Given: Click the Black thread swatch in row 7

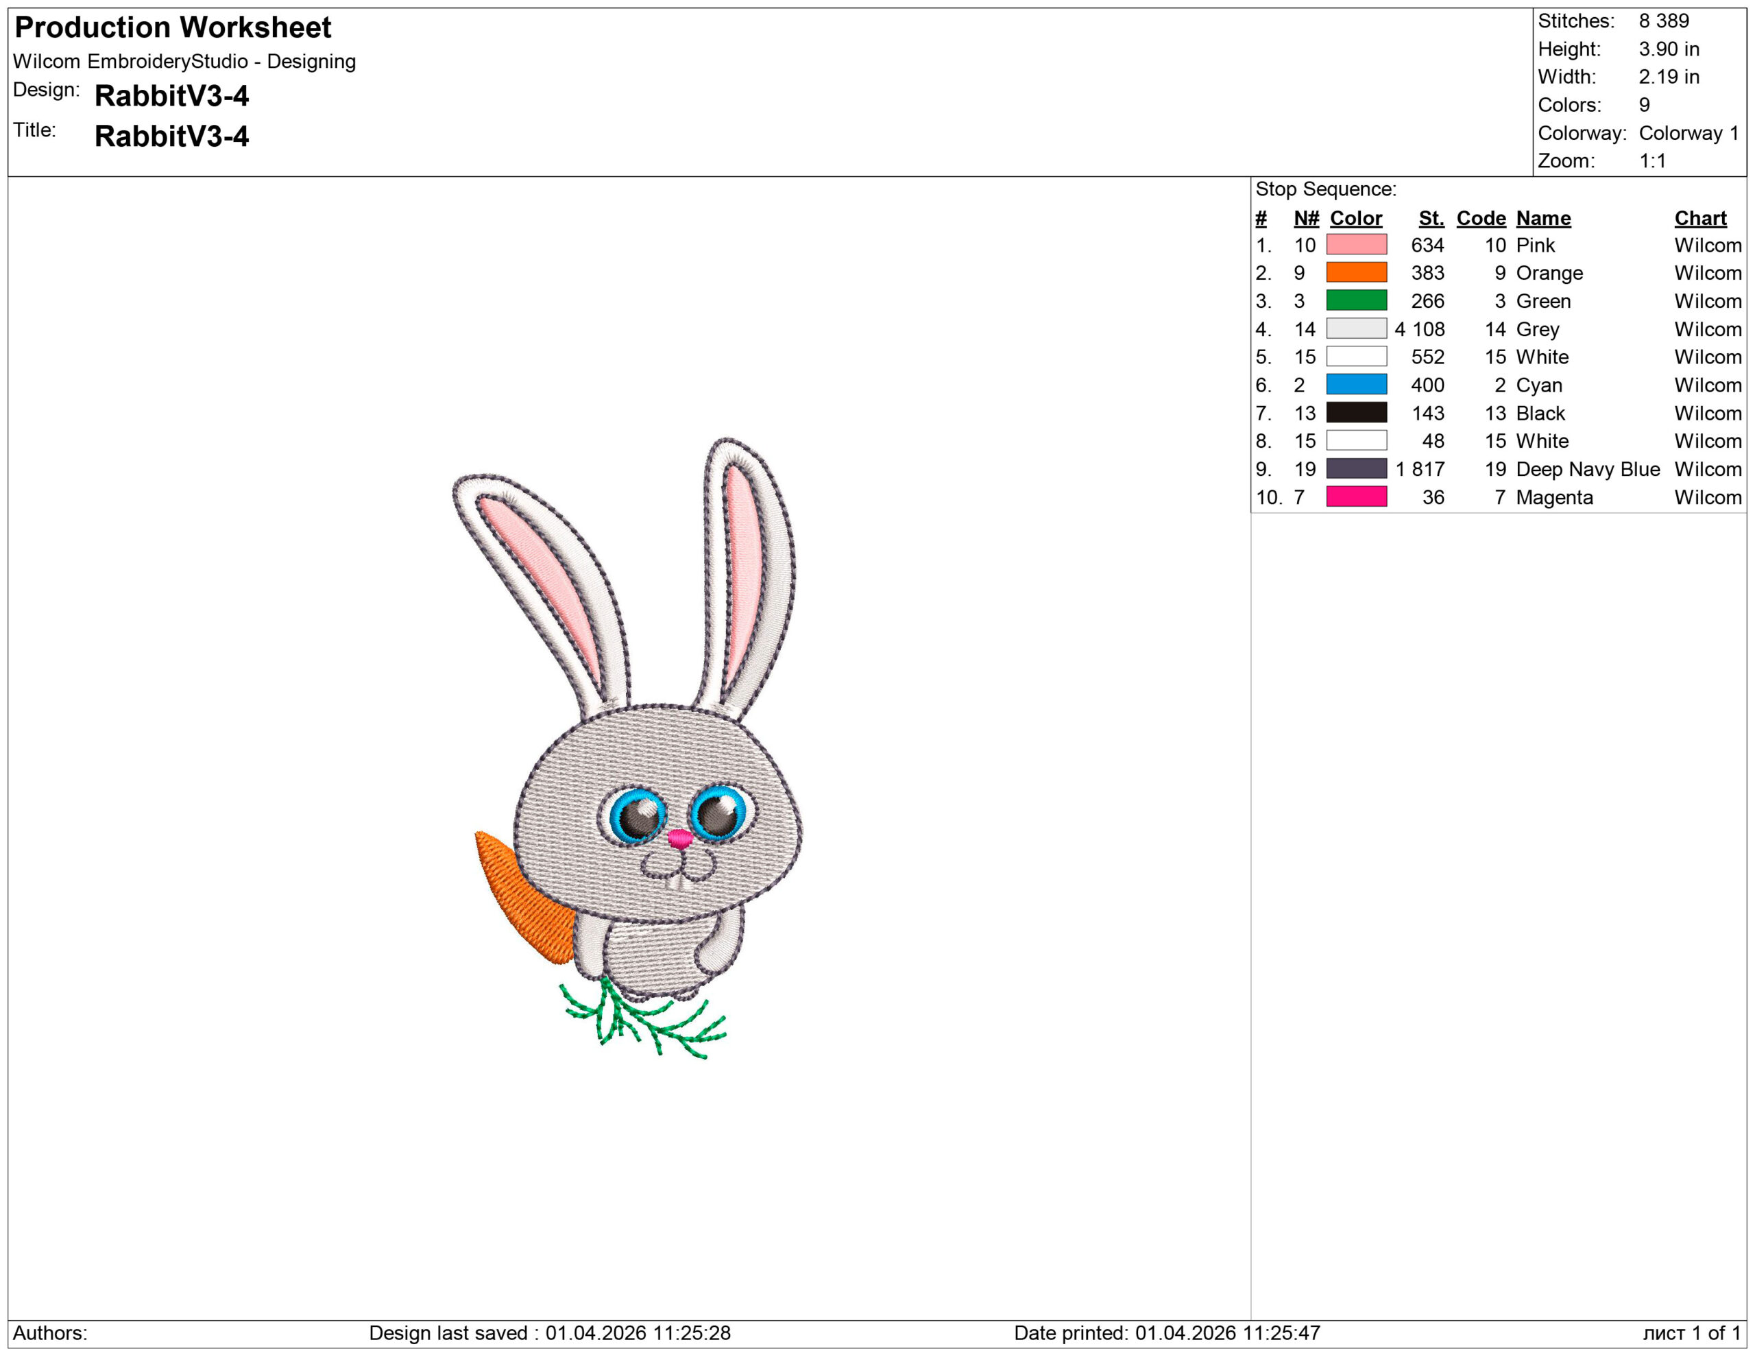Looking at the screenshot, I should 1357,413.
